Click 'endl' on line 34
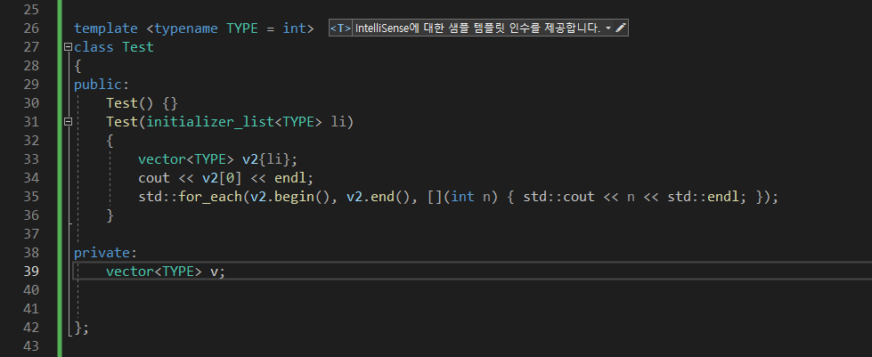The image size is (872, 357). (x=289, y=178)
